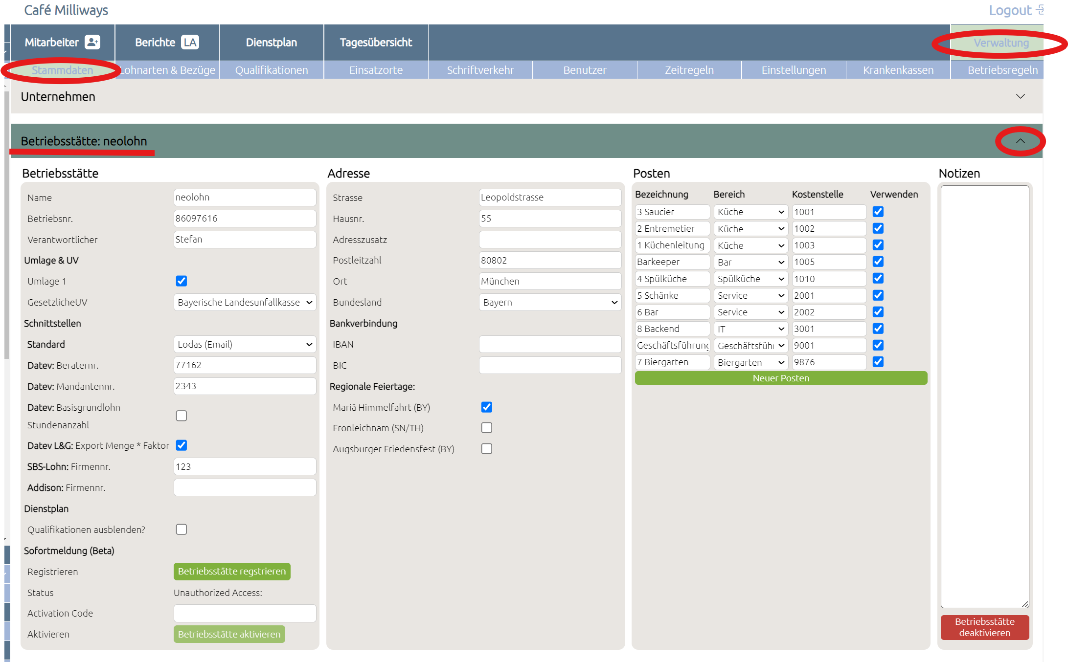The width and height of the screenshot is (1068, 662).
Task: Click the Betriebsnr. input field
Action: (x=245, y=219)
